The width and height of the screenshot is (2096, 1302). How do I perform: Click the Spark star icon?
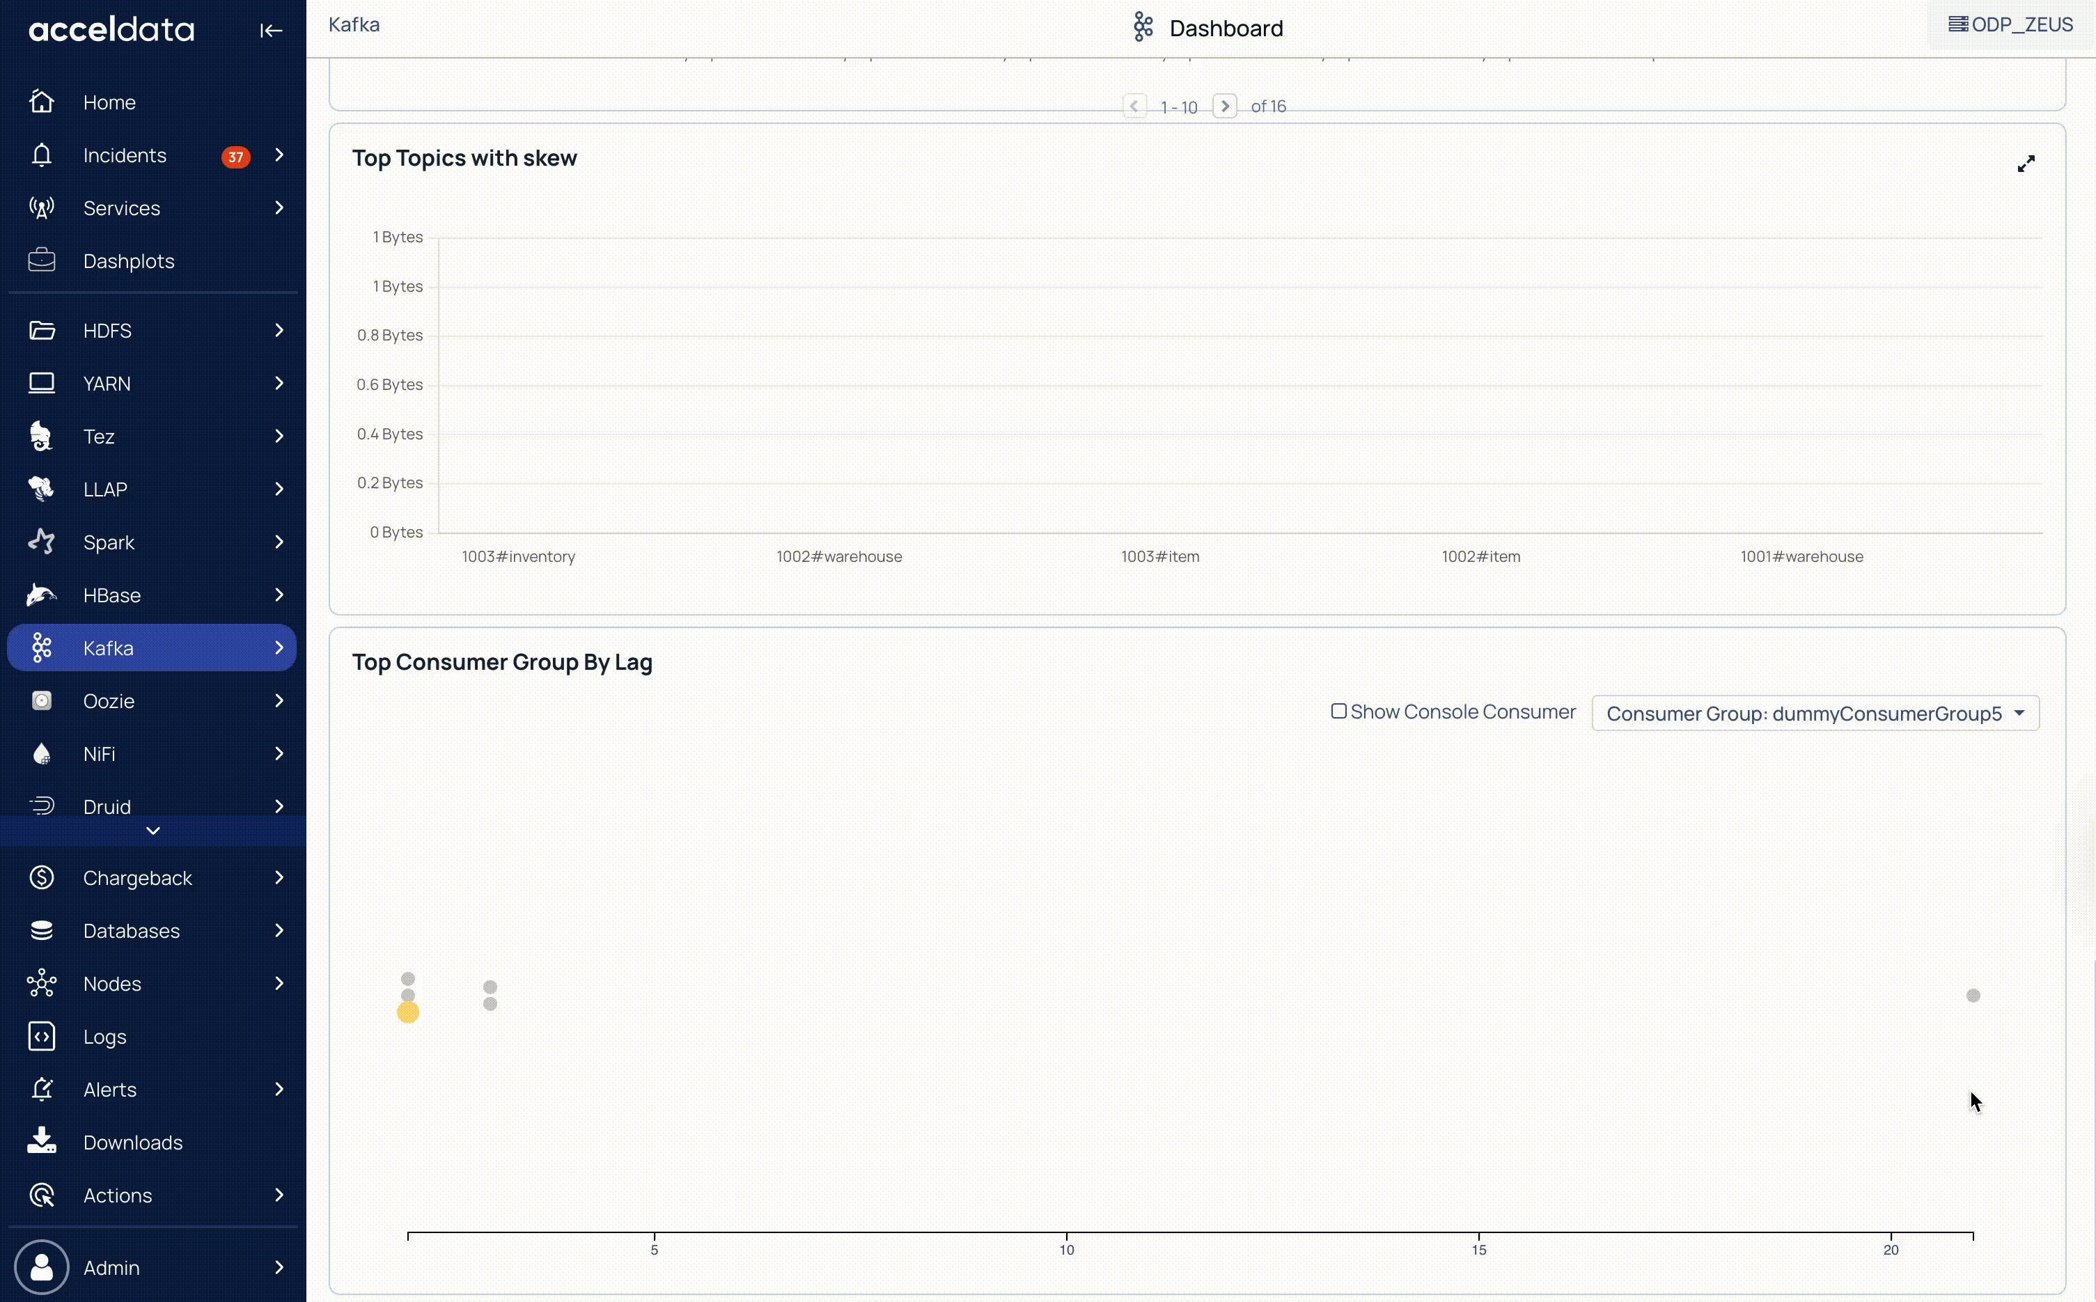[x=41, y=542]
